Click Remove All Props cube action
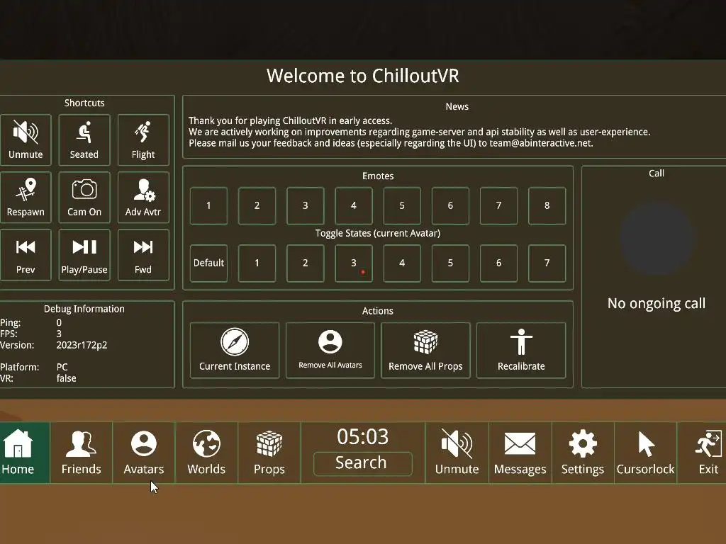 coord(425,351)
